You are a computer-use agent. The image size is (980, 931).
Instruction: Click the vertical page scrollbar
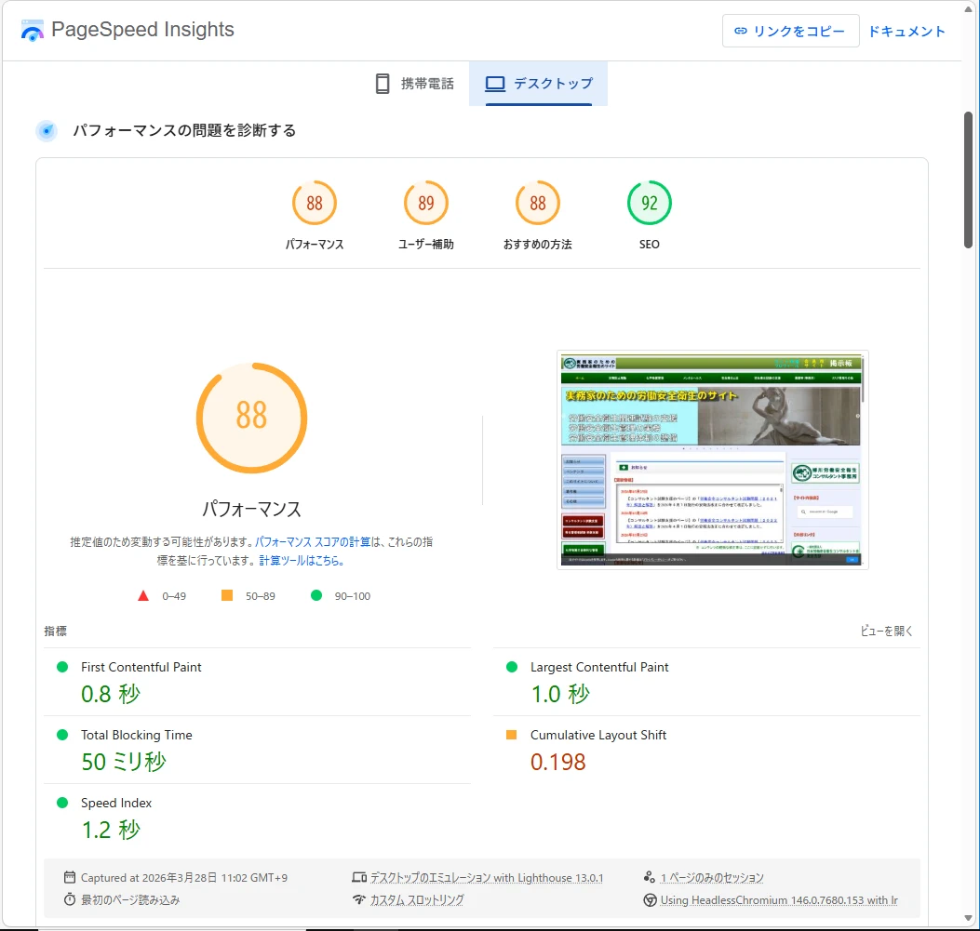tap(968, 177)
